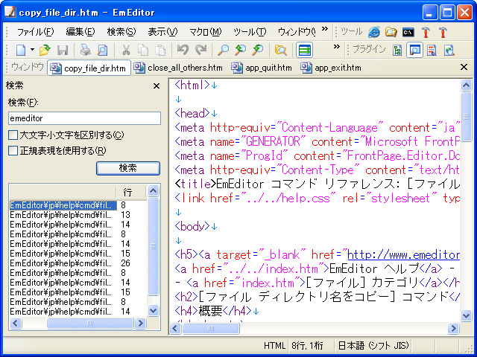The width and height of the screenshot is (477, 357).
Task: Open the ツール(T) menu
Action: pos(250,32)
